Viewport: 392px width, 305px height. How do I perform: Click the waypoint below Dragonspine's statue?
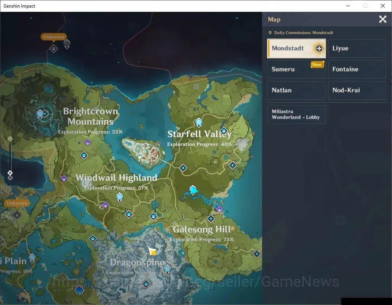[146, 284]
